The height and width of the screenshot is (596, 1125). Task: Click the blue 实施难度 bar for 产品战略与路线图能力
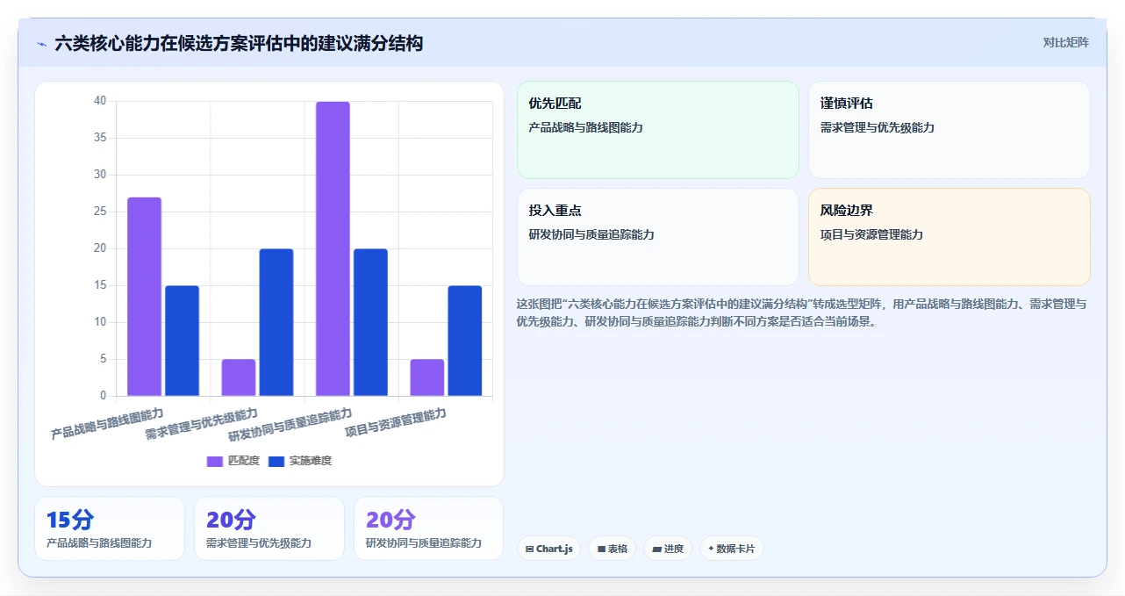coord(182,341)
